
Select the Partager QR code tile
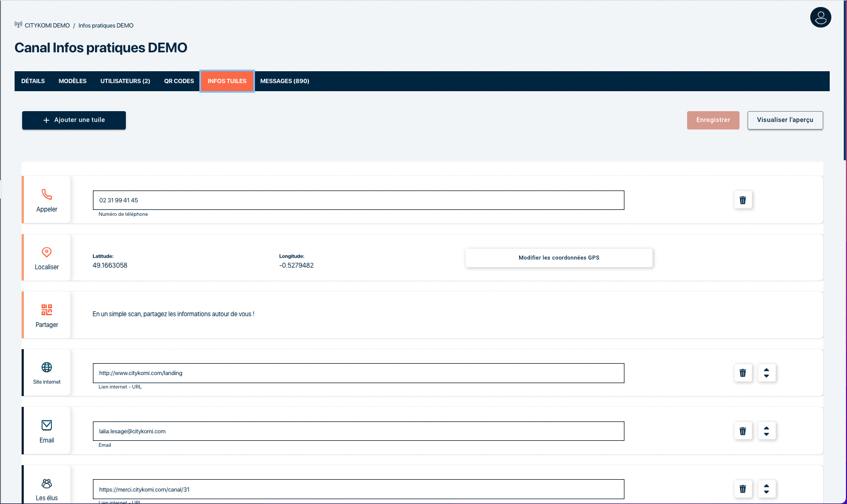click(47, 315)
